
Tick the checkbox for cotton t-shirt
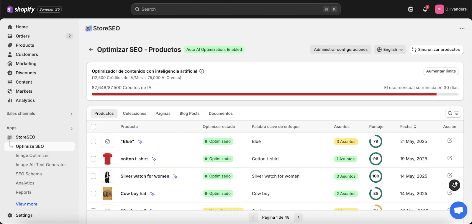pos(94,159)
